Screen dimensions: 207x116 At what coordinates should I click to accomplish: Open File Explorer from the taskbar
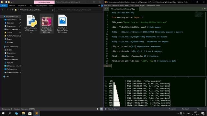[x=23, y=113]
